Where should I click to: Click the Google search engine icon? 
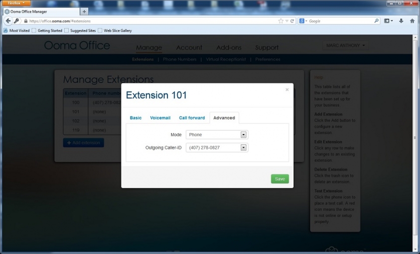click(302, 21)
